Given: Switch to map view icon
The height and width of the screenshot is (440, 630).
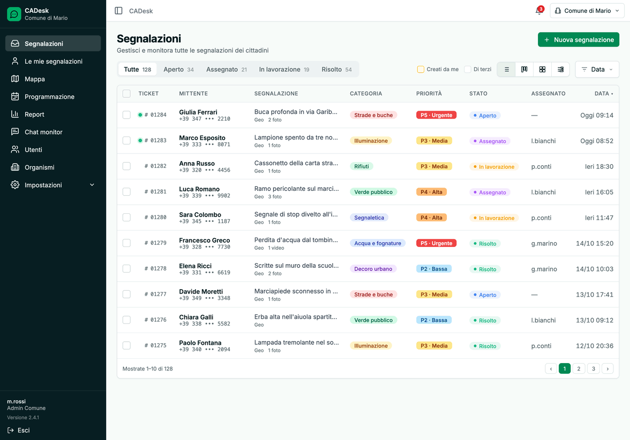Looking at the screenshot, I should (524, 70).
